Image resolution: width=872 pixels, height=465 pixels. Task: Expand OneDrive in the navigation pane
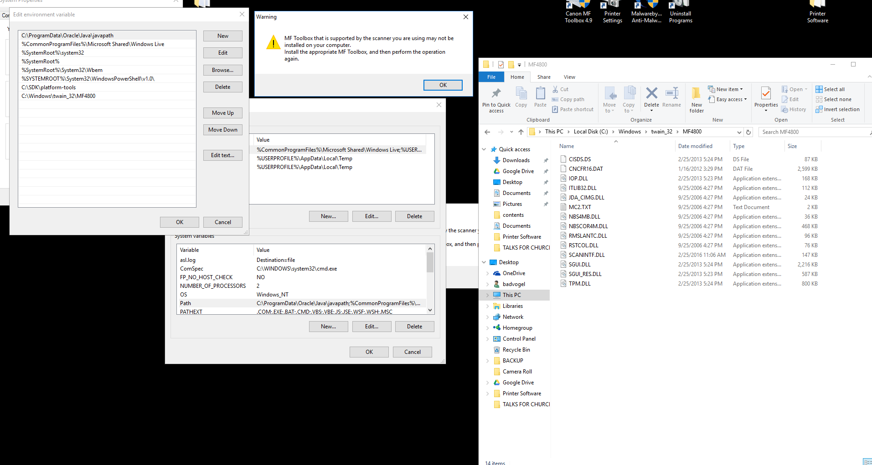point(488,273)
